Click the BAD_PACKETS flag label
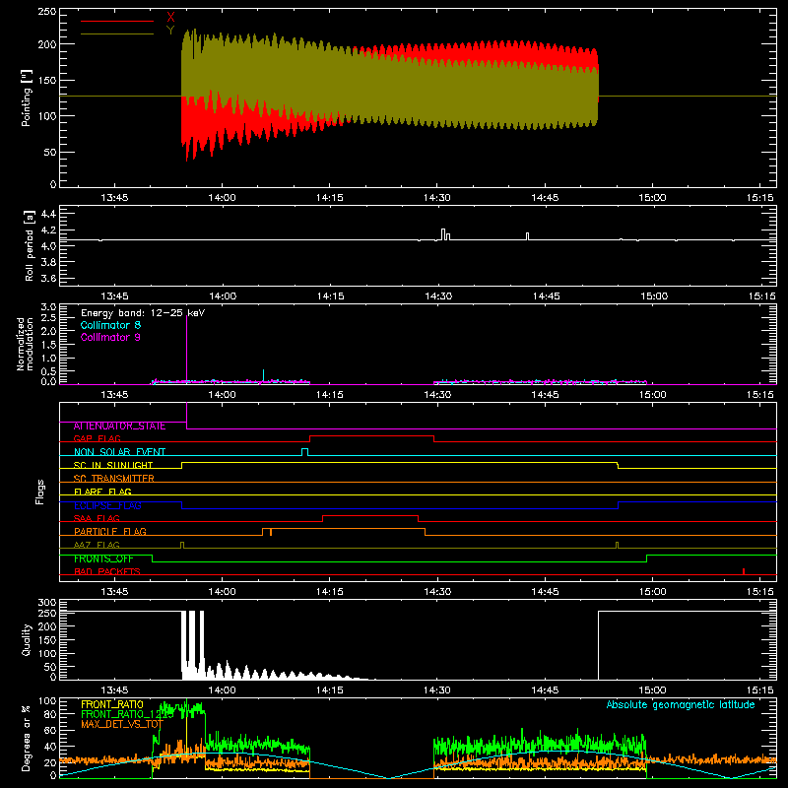788x788 pixels. coord(107,571)
